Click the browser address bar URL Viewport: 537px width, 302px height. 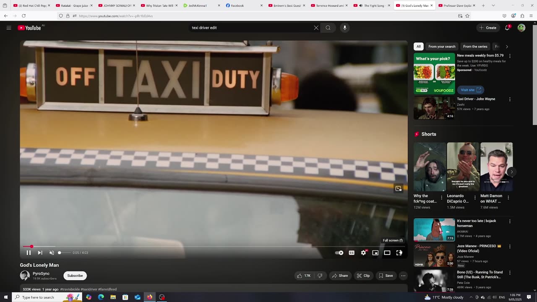(116, 16)
